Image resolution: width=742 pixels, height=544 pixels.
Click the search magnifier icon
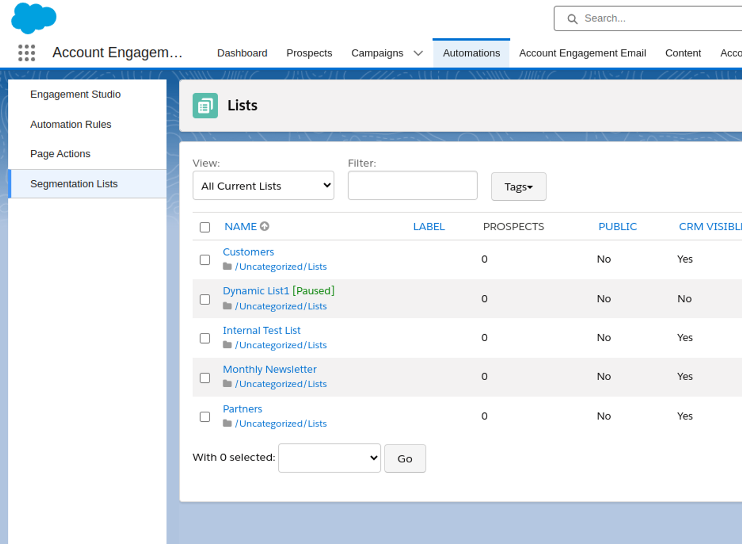click(x=572, y=19)
